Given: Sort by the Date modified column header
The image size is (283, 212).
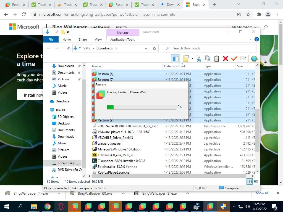Looking at the screenshot, I should coord(182,66).
